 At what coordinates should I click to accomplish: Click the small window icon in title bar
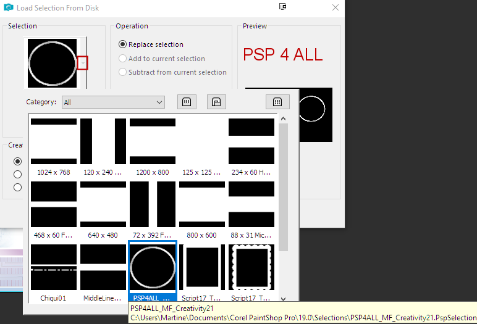pyautogui.click(x=283, y=7)
